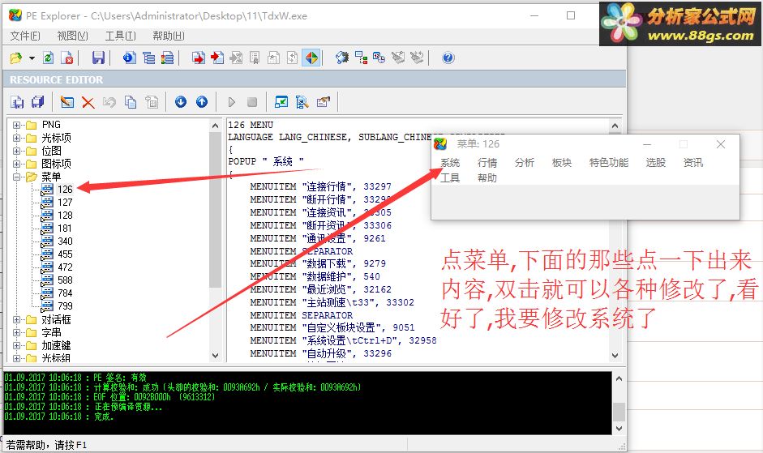Open section headers colored list icon
The image size is (763, 453).
[x=167, y=58]
